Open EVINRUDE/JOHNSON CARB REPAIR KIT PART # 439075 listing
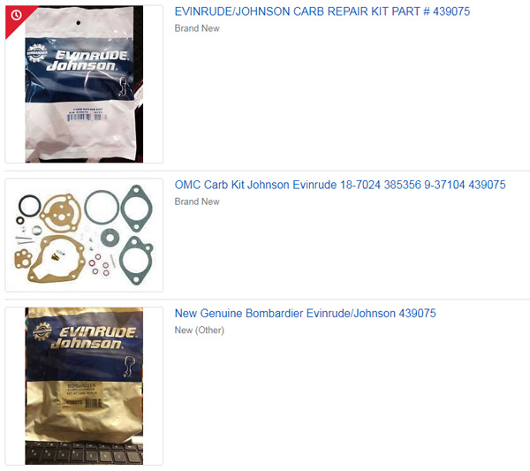This screenshot has height=471, width=530. pyautogui.click(x=322, y=11)
